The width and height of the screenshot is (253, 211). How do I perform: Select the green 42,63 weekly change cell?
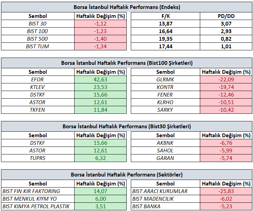(101, 80)
